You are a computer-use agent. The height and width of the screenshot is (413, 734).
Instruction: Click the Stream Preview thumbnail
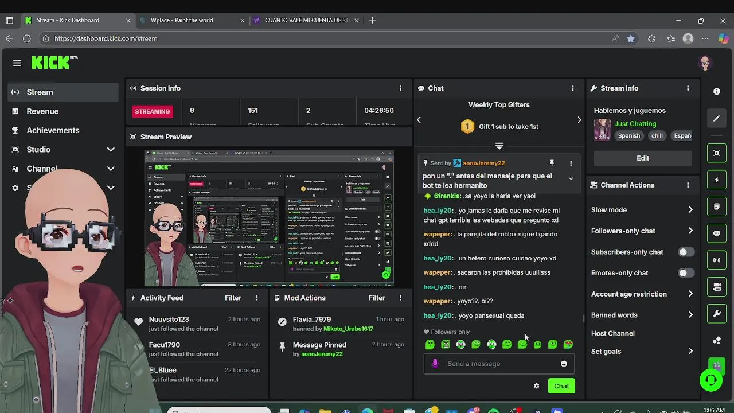click(x=269, y=218)
